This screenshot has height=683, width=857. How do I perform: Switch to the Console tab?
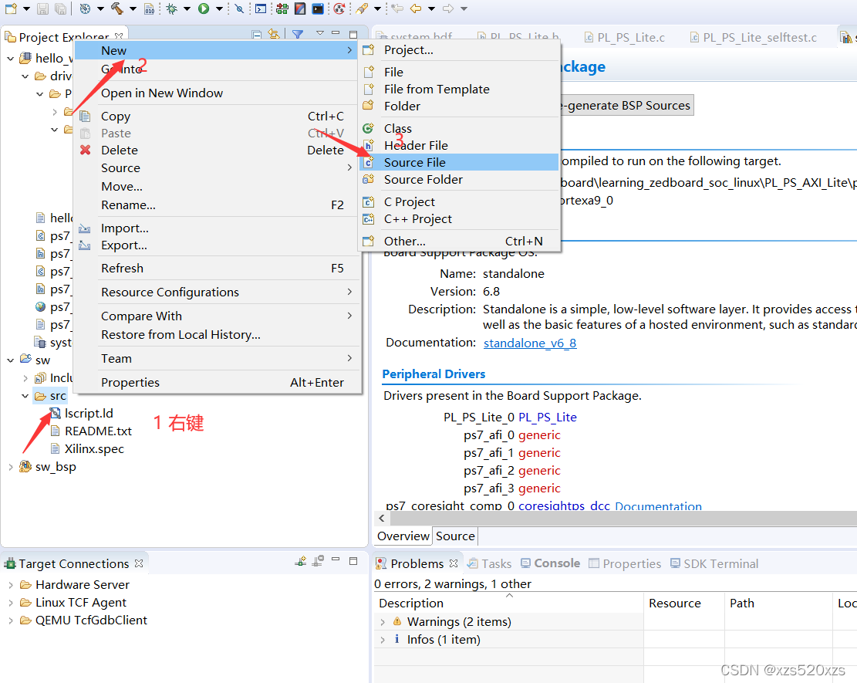(x=551, y=563)
